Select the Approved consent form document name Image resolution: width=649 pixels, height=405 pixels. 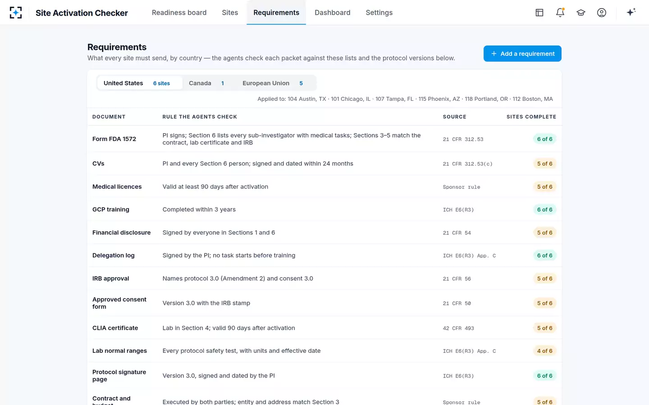click(119, 303)
